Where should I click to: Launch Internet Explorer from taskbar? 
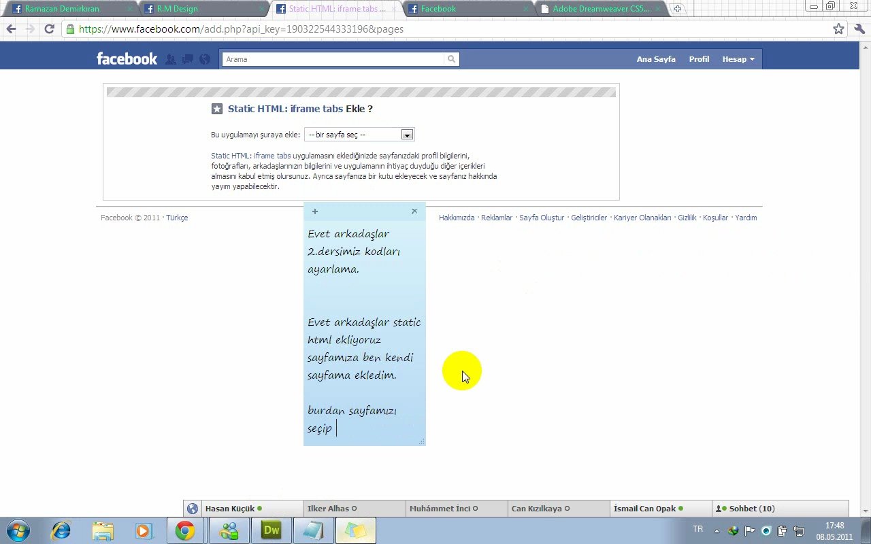(x=61, y=530)
